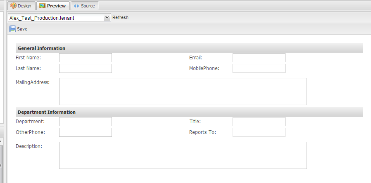The image size is (371, 183).
Task: Open the Source tab
Action: pos(85,6)
